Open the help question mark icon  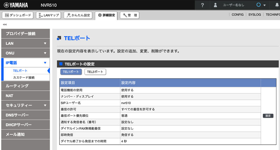point(202,5)
